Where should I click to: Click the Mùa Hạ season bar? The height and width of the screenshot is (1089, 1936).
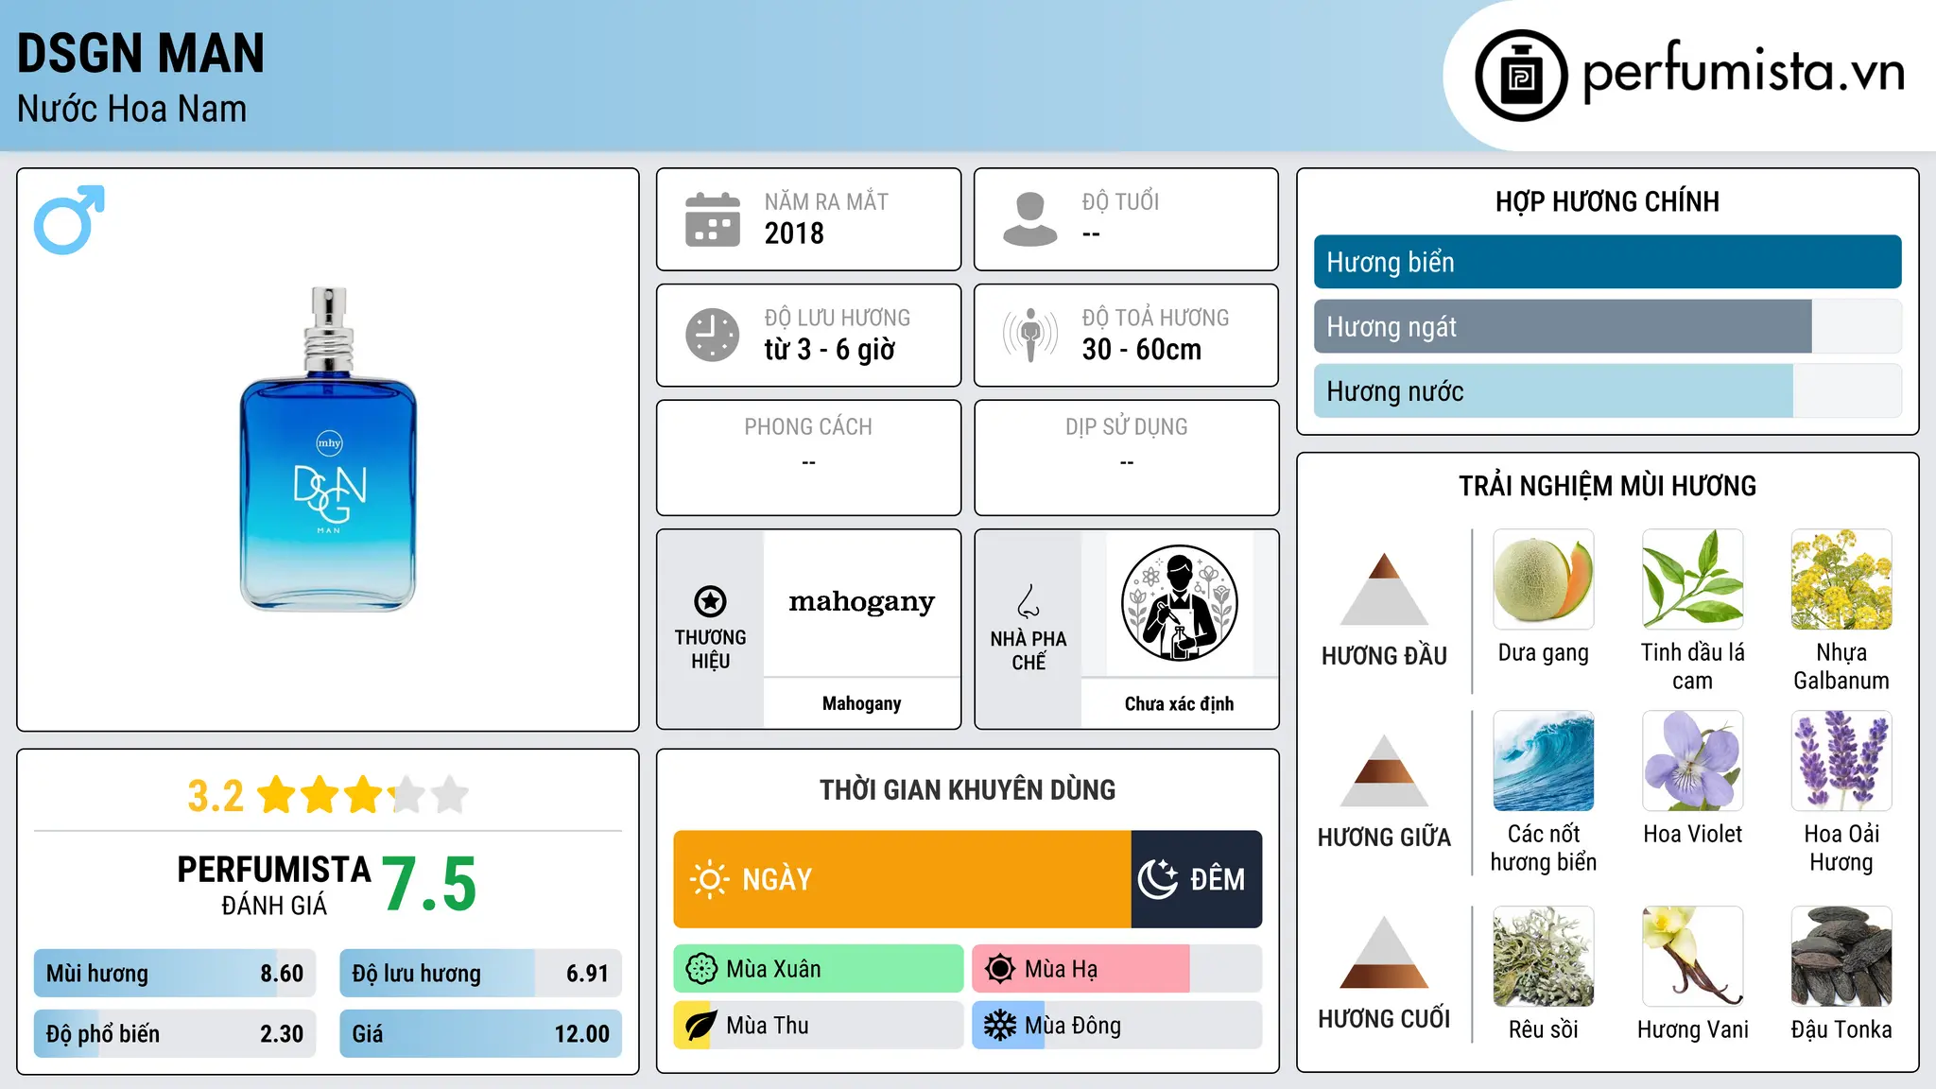tap(1116, 969)
